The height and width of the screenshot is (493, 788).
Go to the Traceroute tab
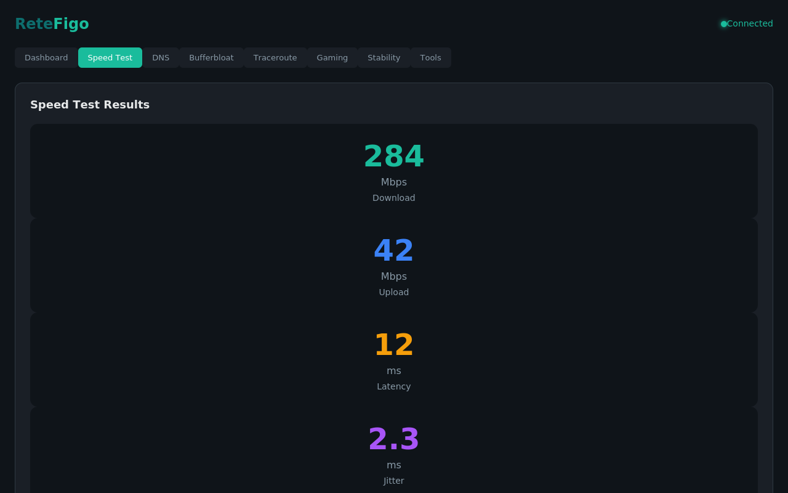[275, 57]
